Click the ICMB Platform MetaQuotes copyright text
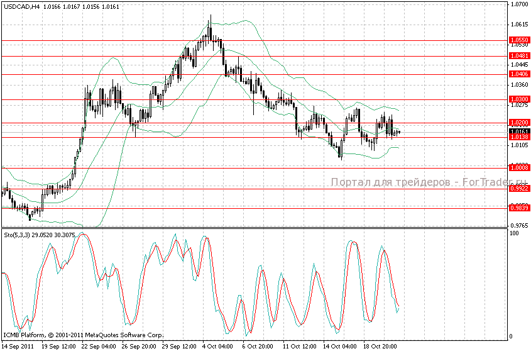 [84, 335]
